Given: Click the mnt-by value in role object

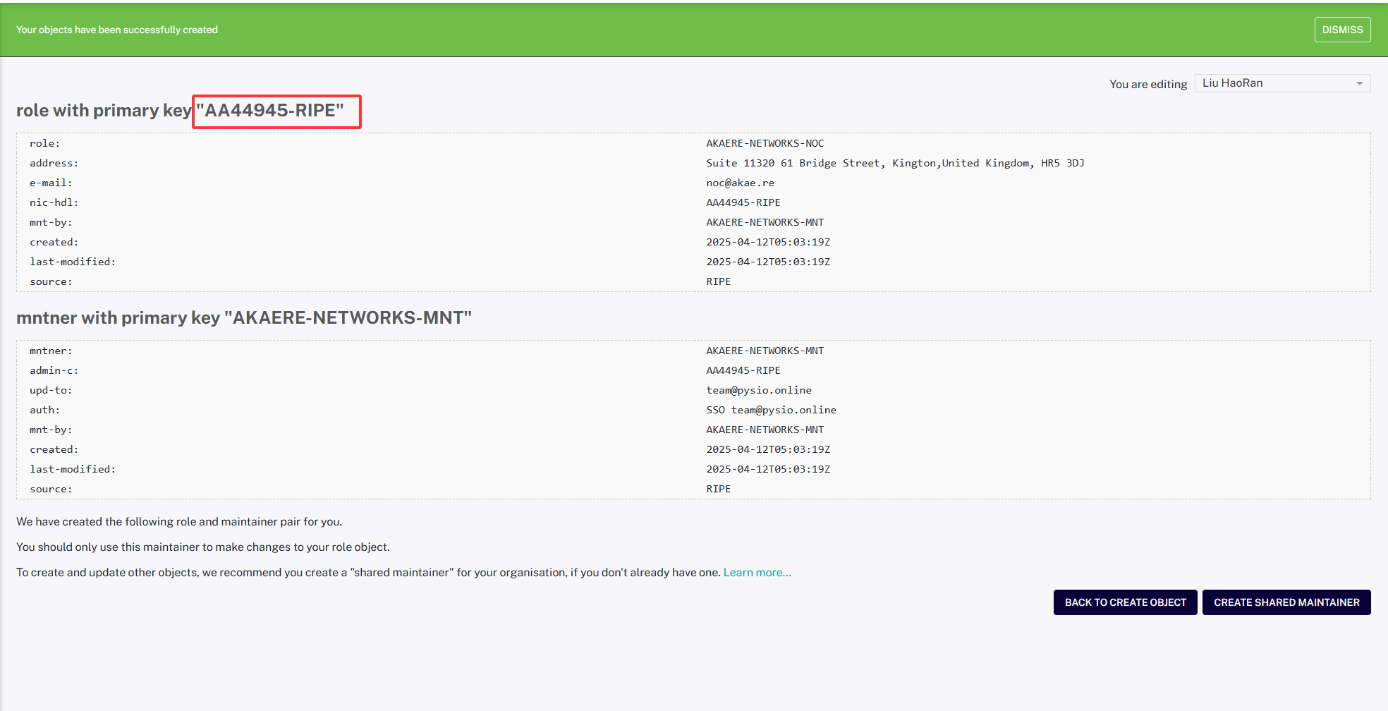Looking at the screenshot, I should coord(765,222).
